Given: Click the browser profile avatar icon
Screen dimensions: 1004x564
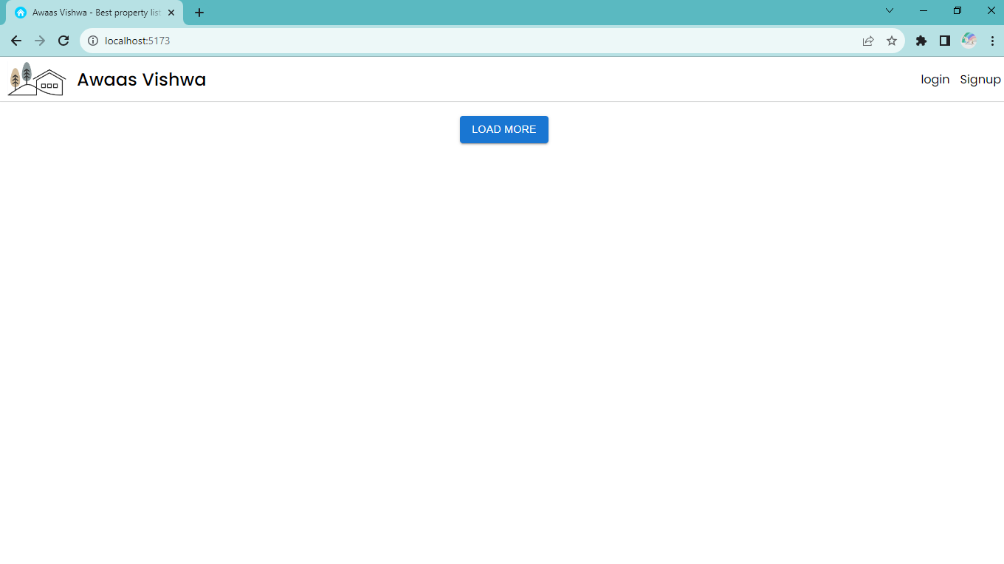Looking at the screenshot, I should click(969, 41).
